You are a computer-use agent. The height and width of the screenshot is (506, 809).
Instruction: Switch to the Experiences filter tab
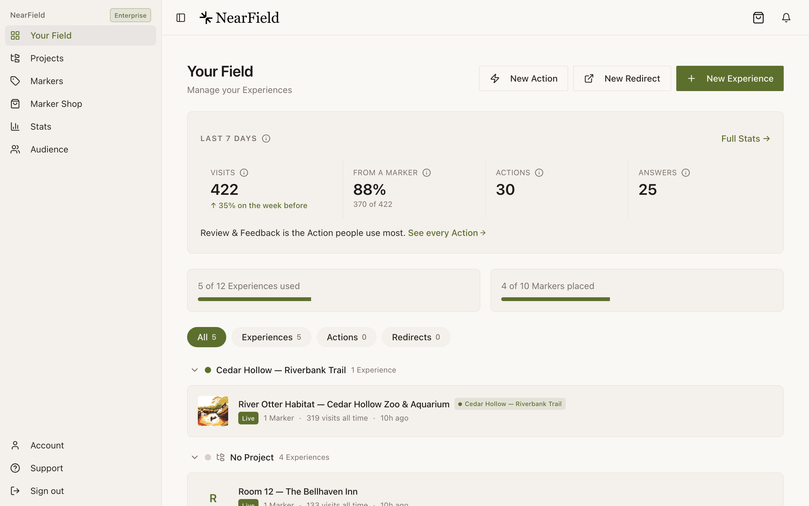pyautogui.click(x=271, y=337)
